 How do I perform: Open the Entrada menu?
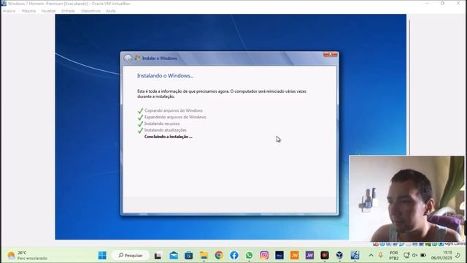click(x=68, y=11)
